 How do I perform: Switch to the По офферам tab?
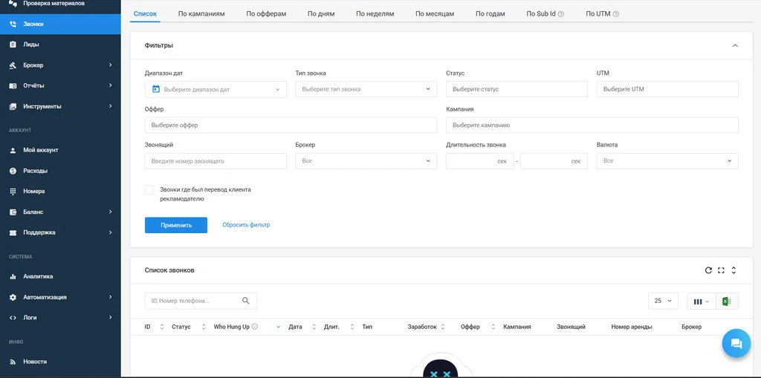(266, 13)
